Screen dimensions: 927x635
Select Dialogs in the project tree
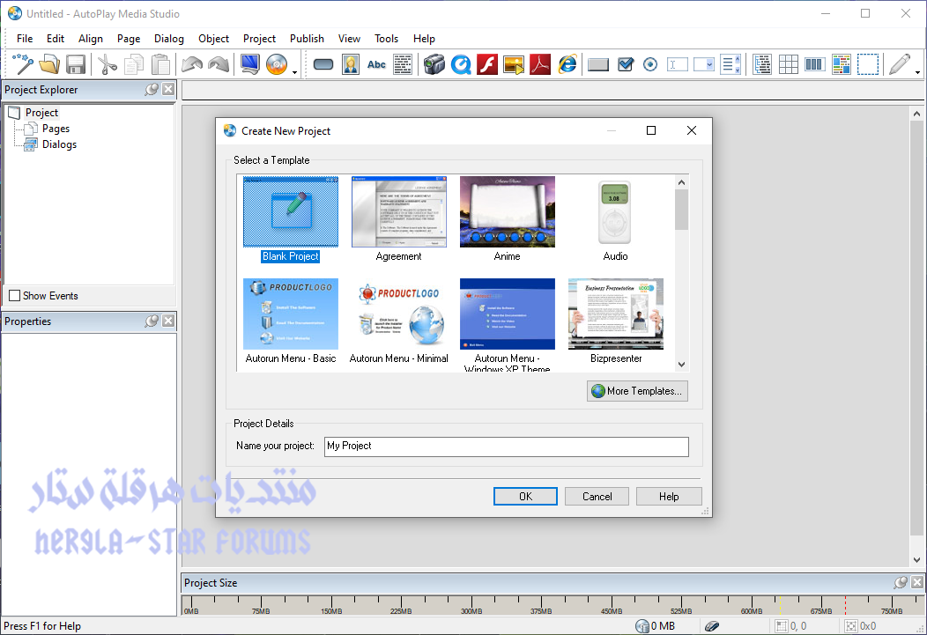(x=59, y=144)
